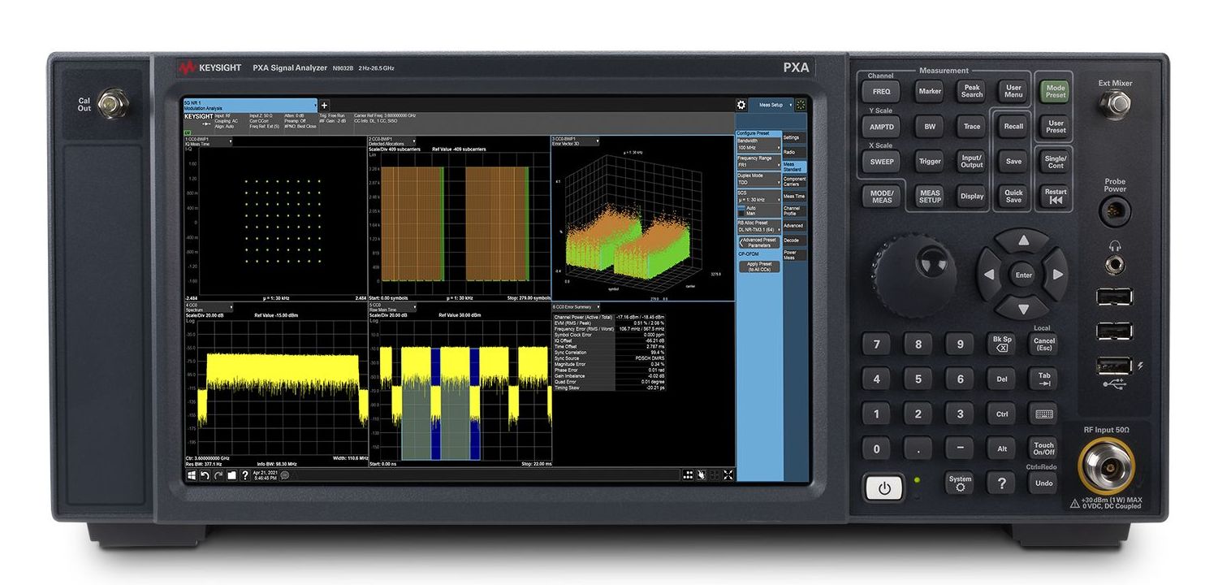Push the green Mode Preset hardkey

[1056, 91]
